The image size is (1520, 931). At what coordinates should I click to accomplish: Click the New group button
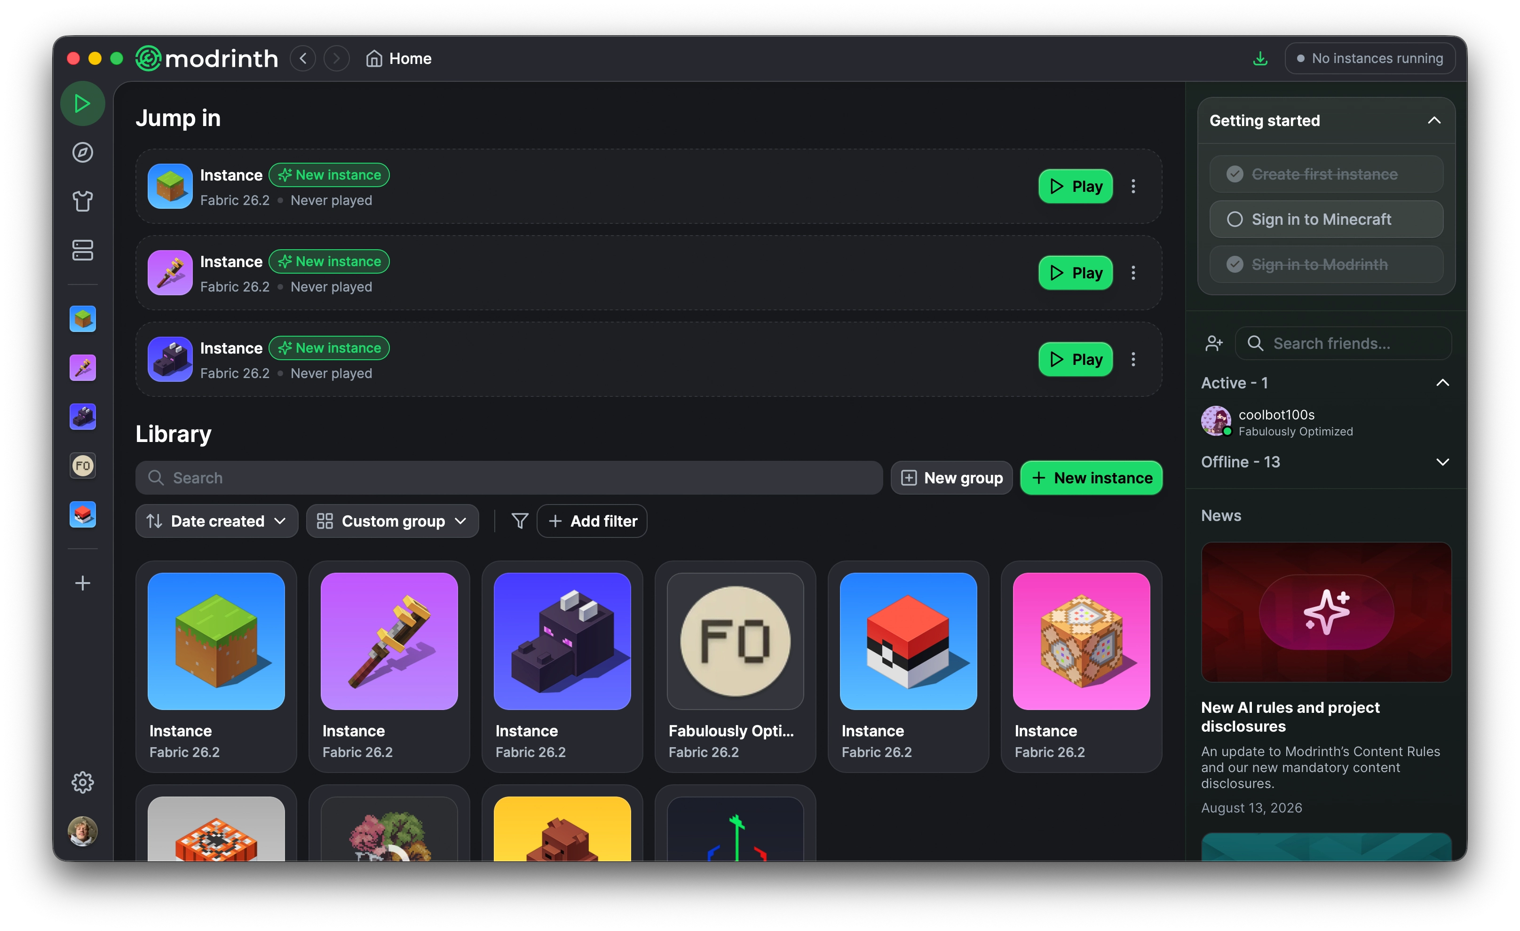pyautogui.click(x=951, y=478)
